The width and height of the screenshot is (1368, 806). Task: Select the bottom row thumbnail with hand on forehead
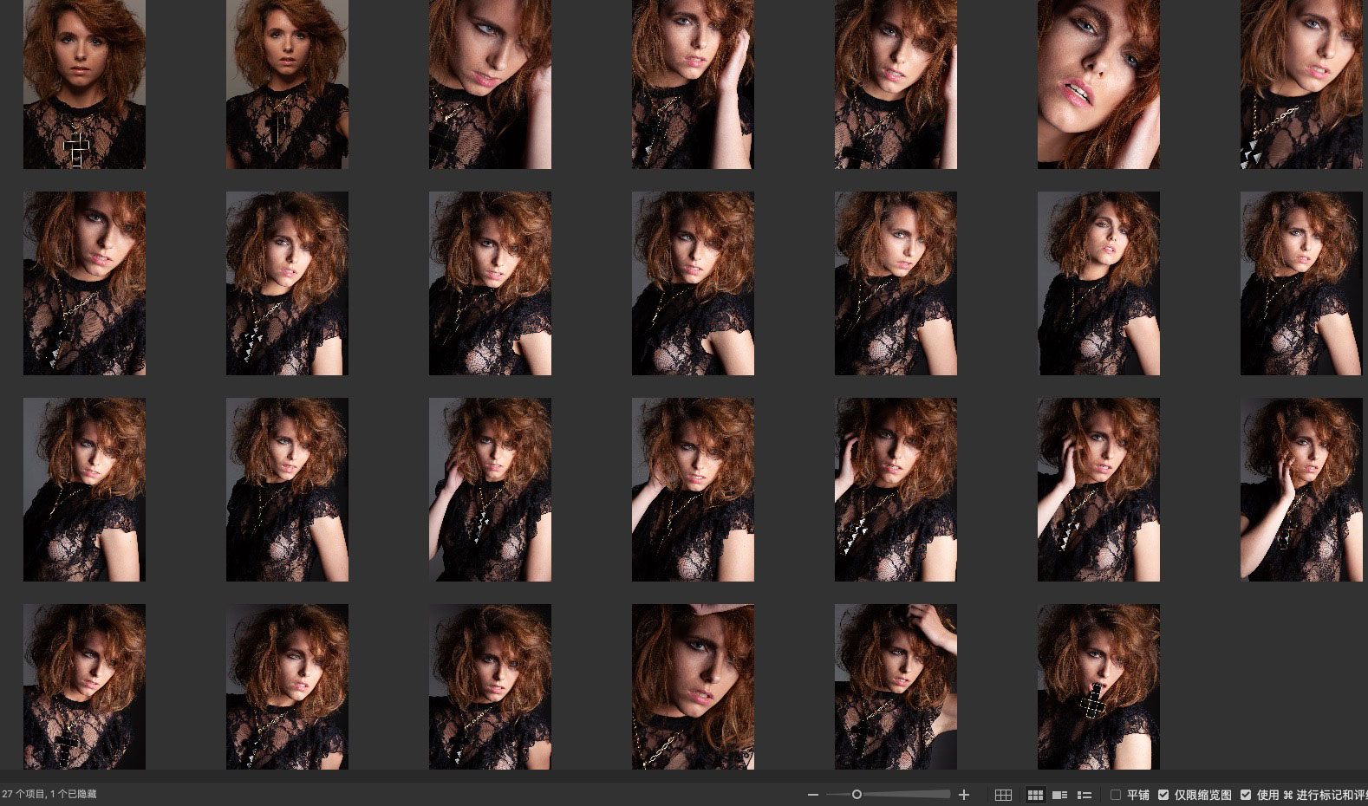693,686
